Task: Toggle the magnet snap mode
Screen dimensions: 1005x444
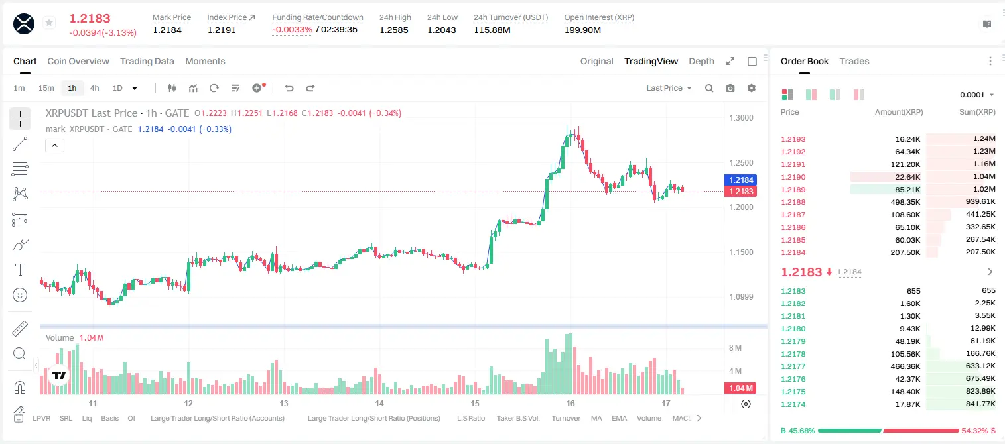Action: 20,388
